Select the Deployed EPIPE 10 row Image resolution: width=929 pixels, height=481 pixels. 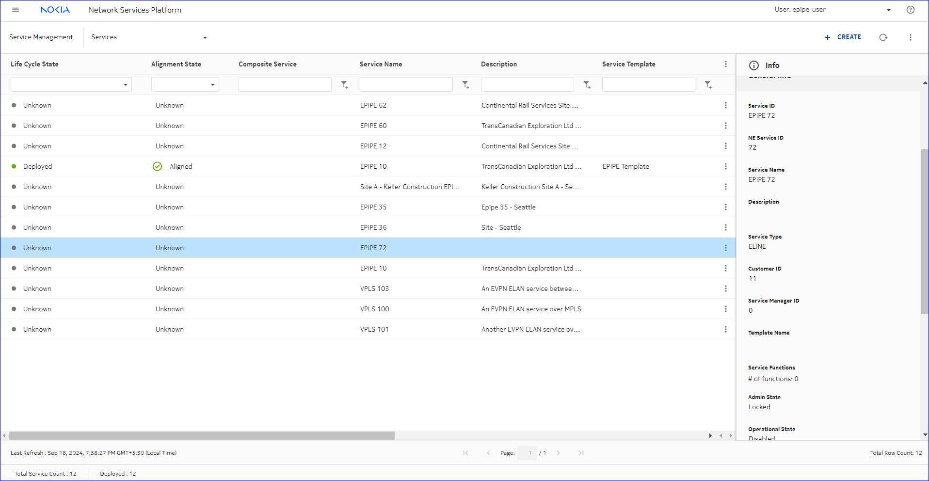coord(373,166)
